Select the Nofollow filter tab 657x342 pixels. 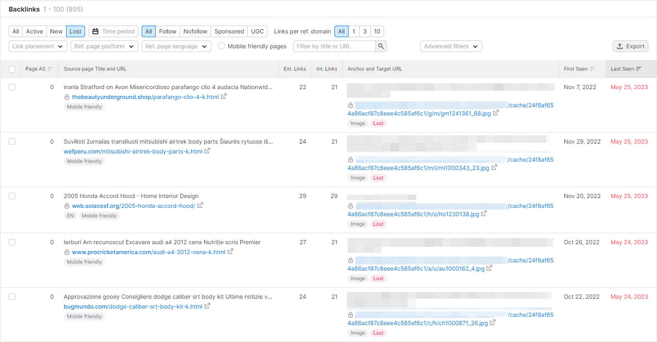pyautogui.click(x=195, y=31)
